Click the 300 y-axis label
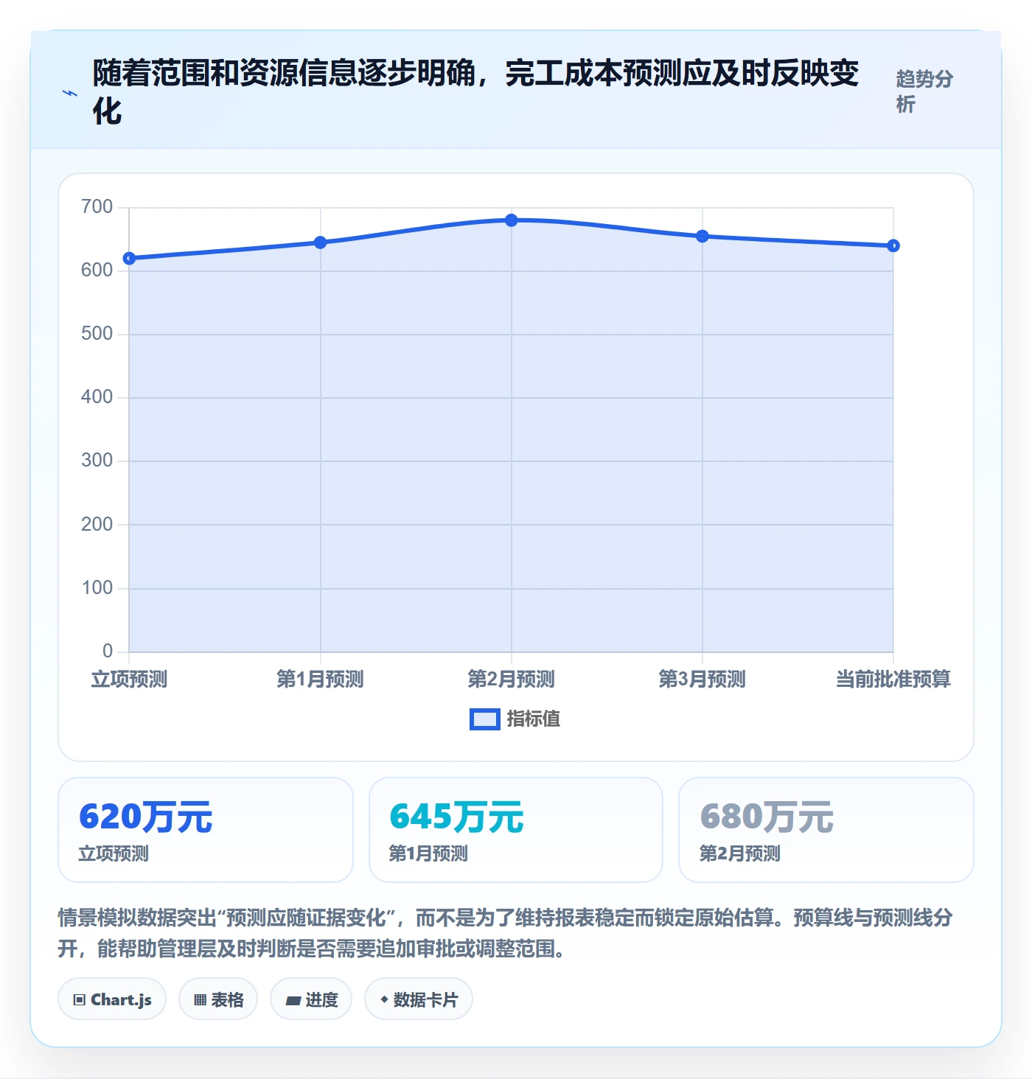1032x1079 pixels. [x=97, y=461]
